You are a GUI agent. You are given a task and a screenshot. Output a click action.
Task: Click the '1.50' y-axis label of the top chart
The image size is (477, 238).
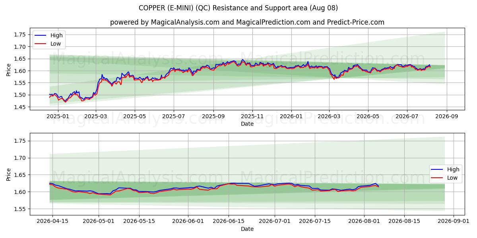click(20, 95)
